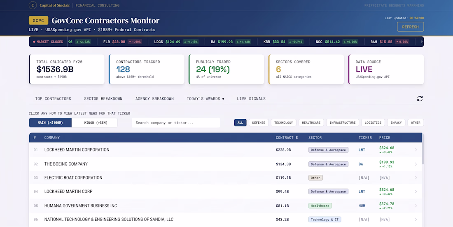Click the BA ticker in Boeing row
Viewport: 453px width, 227px height.
(x=361, y=164)
